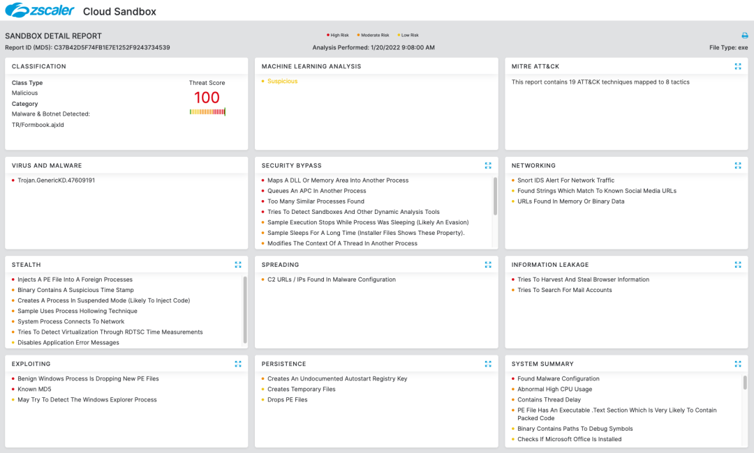Click the threat score color gauge
The height and width of the screenshot is (453, 754).
207,112
